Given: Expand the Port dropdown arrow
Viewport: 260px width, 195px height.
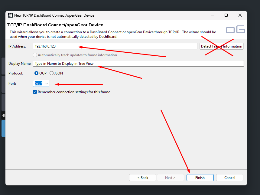Looking at the screenshot, I should point(47,83).
